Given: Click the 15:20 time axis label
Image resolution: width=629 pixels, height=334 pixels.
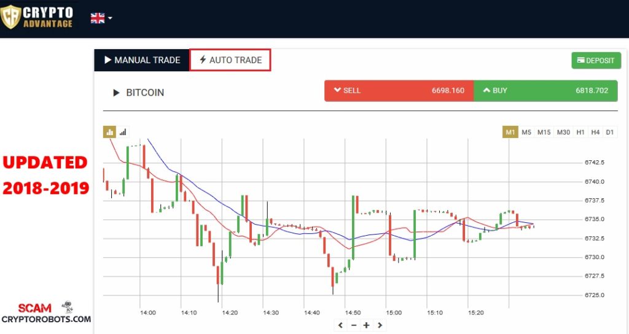Looking at the screenshot, I should click(476, 313).
